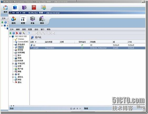The width and height of the screenshot is (148, 114).
Task: Collapse the 192.168.0.180 server tree node
Action: (x=10, y=36)
